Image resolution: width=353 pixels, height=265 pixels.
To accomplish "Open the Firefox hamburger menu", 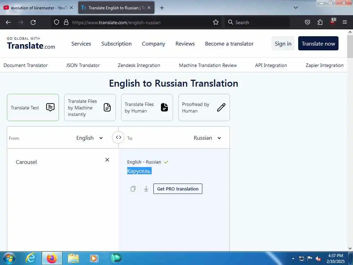I will tap(345, 22).
